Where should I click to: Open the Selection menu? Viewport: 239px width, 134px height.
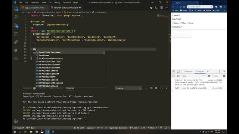pos(35,3)
